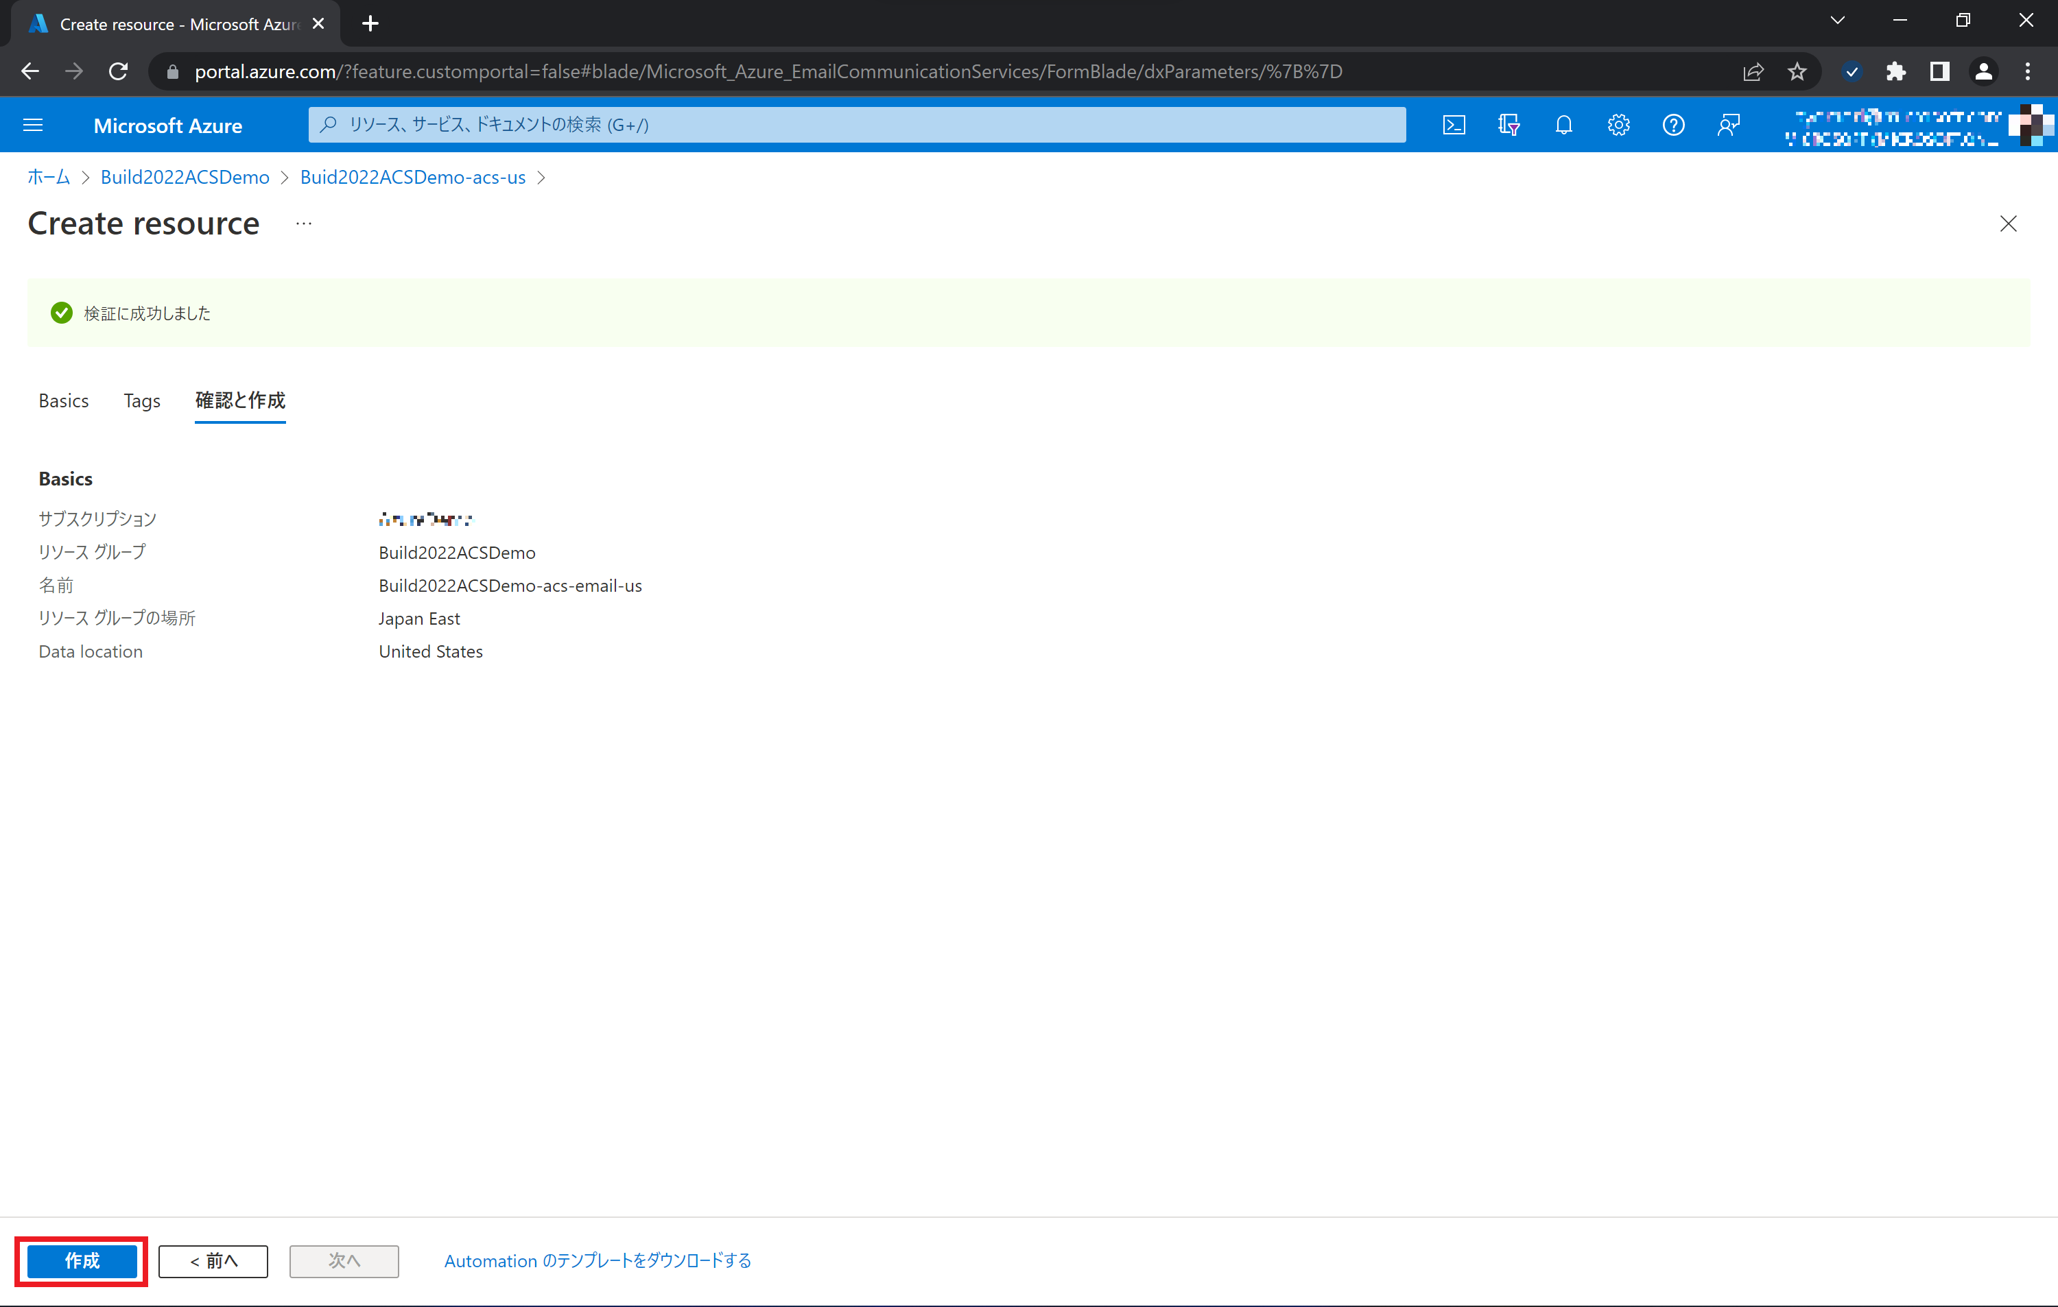View Azure notifications bell
Image resolution: width=2058 pixels, height=1307 pixels.
coord(1563,125)
